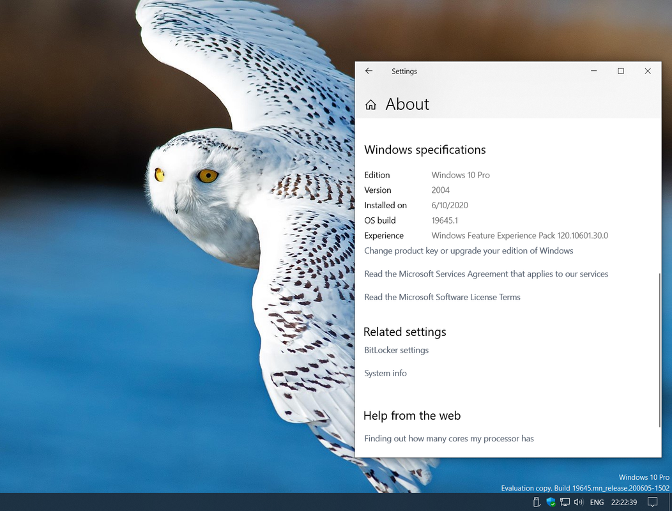Open Settings home via house icon
Viewport: 672px width, 511px height.
click(370, 105)
